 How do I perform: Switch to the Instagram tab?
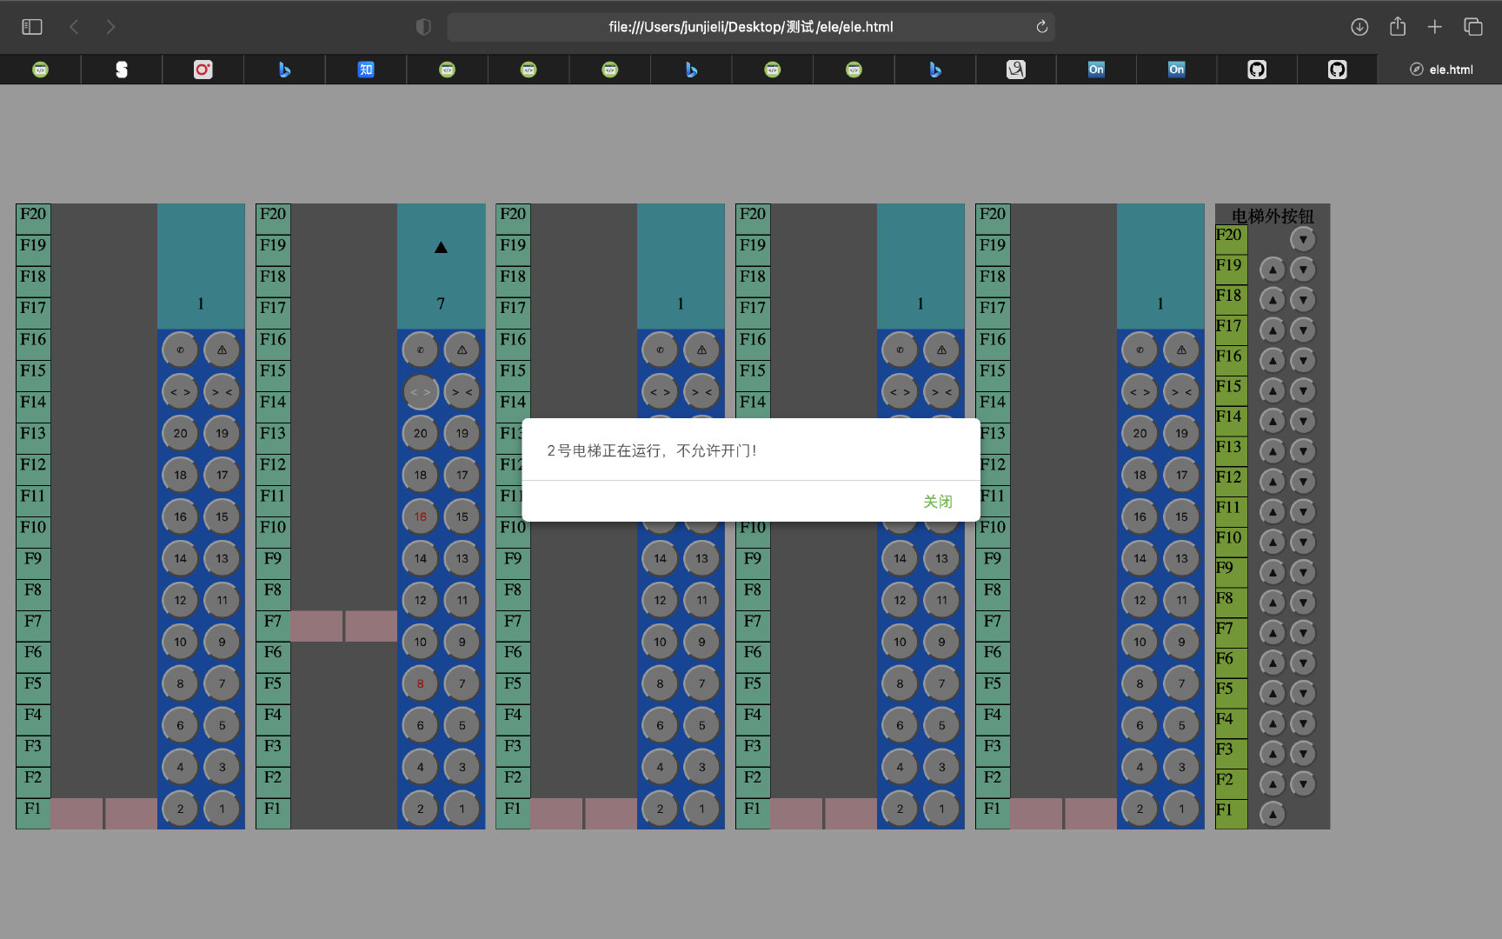coord(203,70)
